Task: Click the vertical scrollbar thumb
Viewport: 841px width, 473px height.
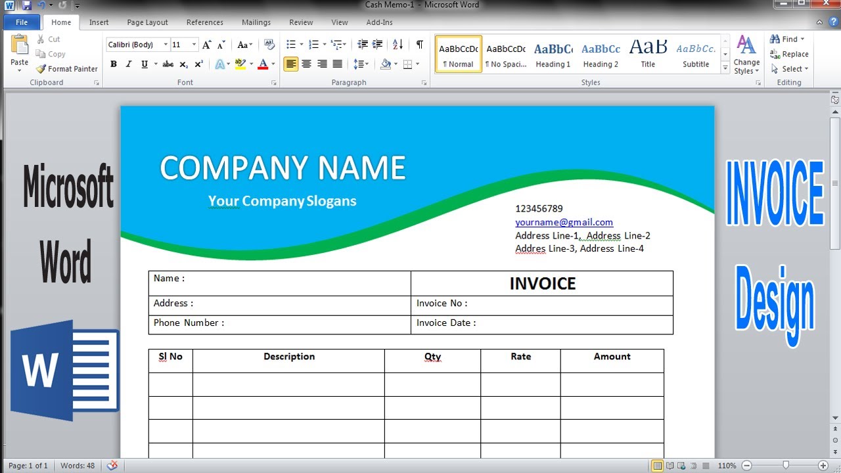Action: click(835, 184)
